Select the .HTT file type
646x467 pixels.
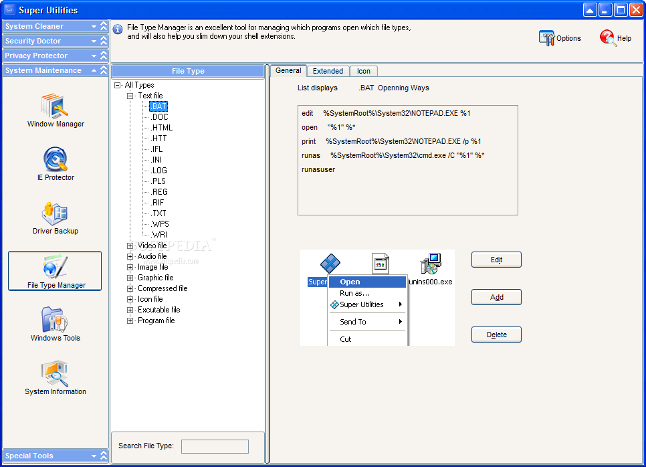pyautogui.click(x=158, y=138)
